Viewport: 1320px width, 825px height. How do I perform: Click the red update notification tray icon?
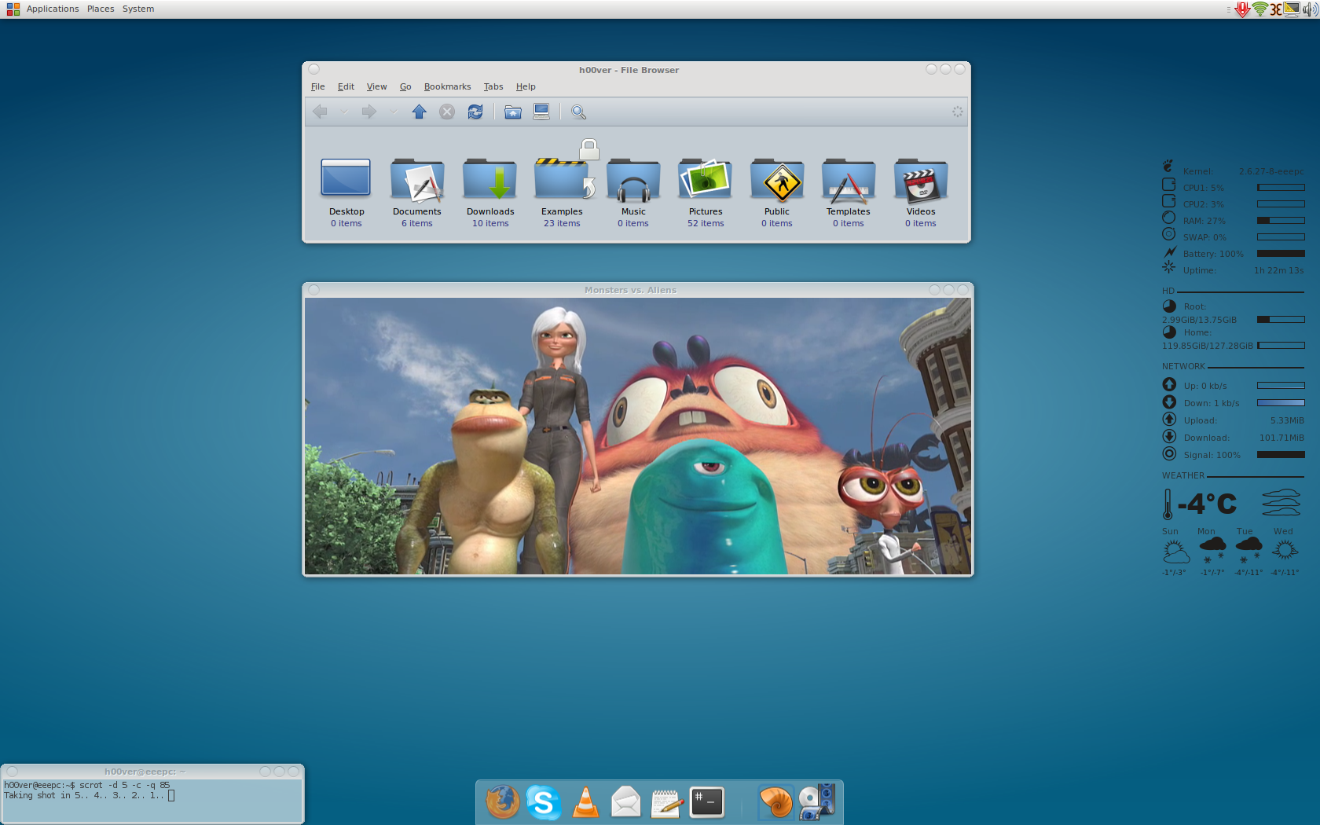pyautogui.click(x=1242, y=9)
